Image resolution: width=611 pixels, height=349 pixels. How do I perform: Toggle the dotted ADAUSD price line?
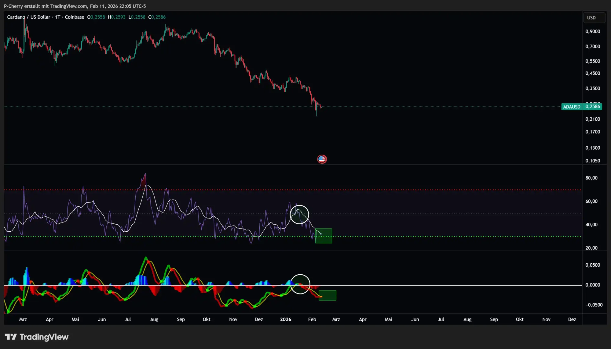click(428, 106)
